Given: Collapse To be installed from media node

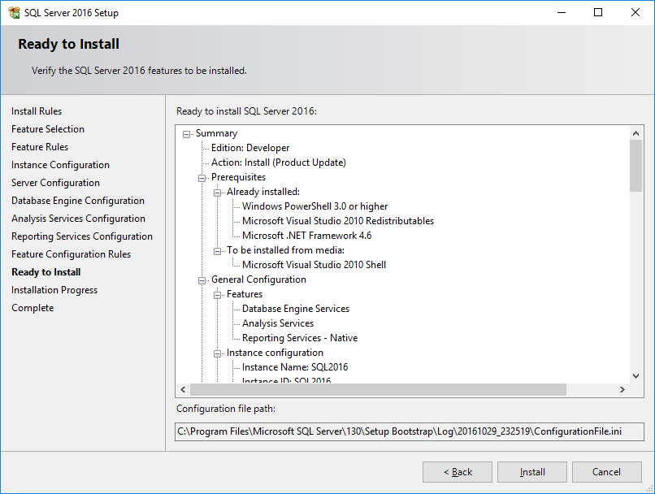Looking at the screenshot, I should click(x=217, y=251).
